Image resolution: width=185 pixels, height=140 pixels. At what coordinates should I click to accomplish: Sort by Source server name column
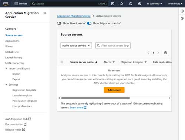84,62
